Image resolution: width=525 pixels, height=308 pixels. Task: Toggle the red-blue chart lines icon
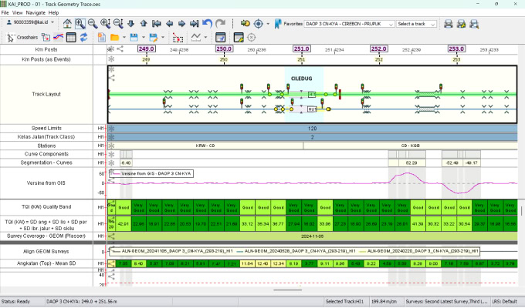coord(58,38)
